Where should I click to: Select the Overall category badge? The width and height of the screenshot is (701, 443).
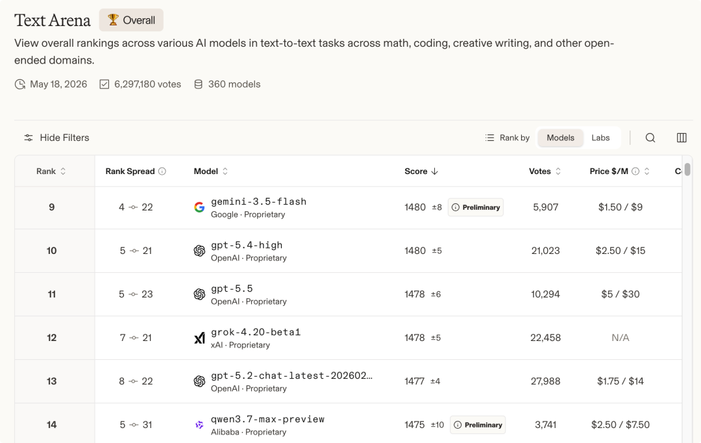pos(131,20)
